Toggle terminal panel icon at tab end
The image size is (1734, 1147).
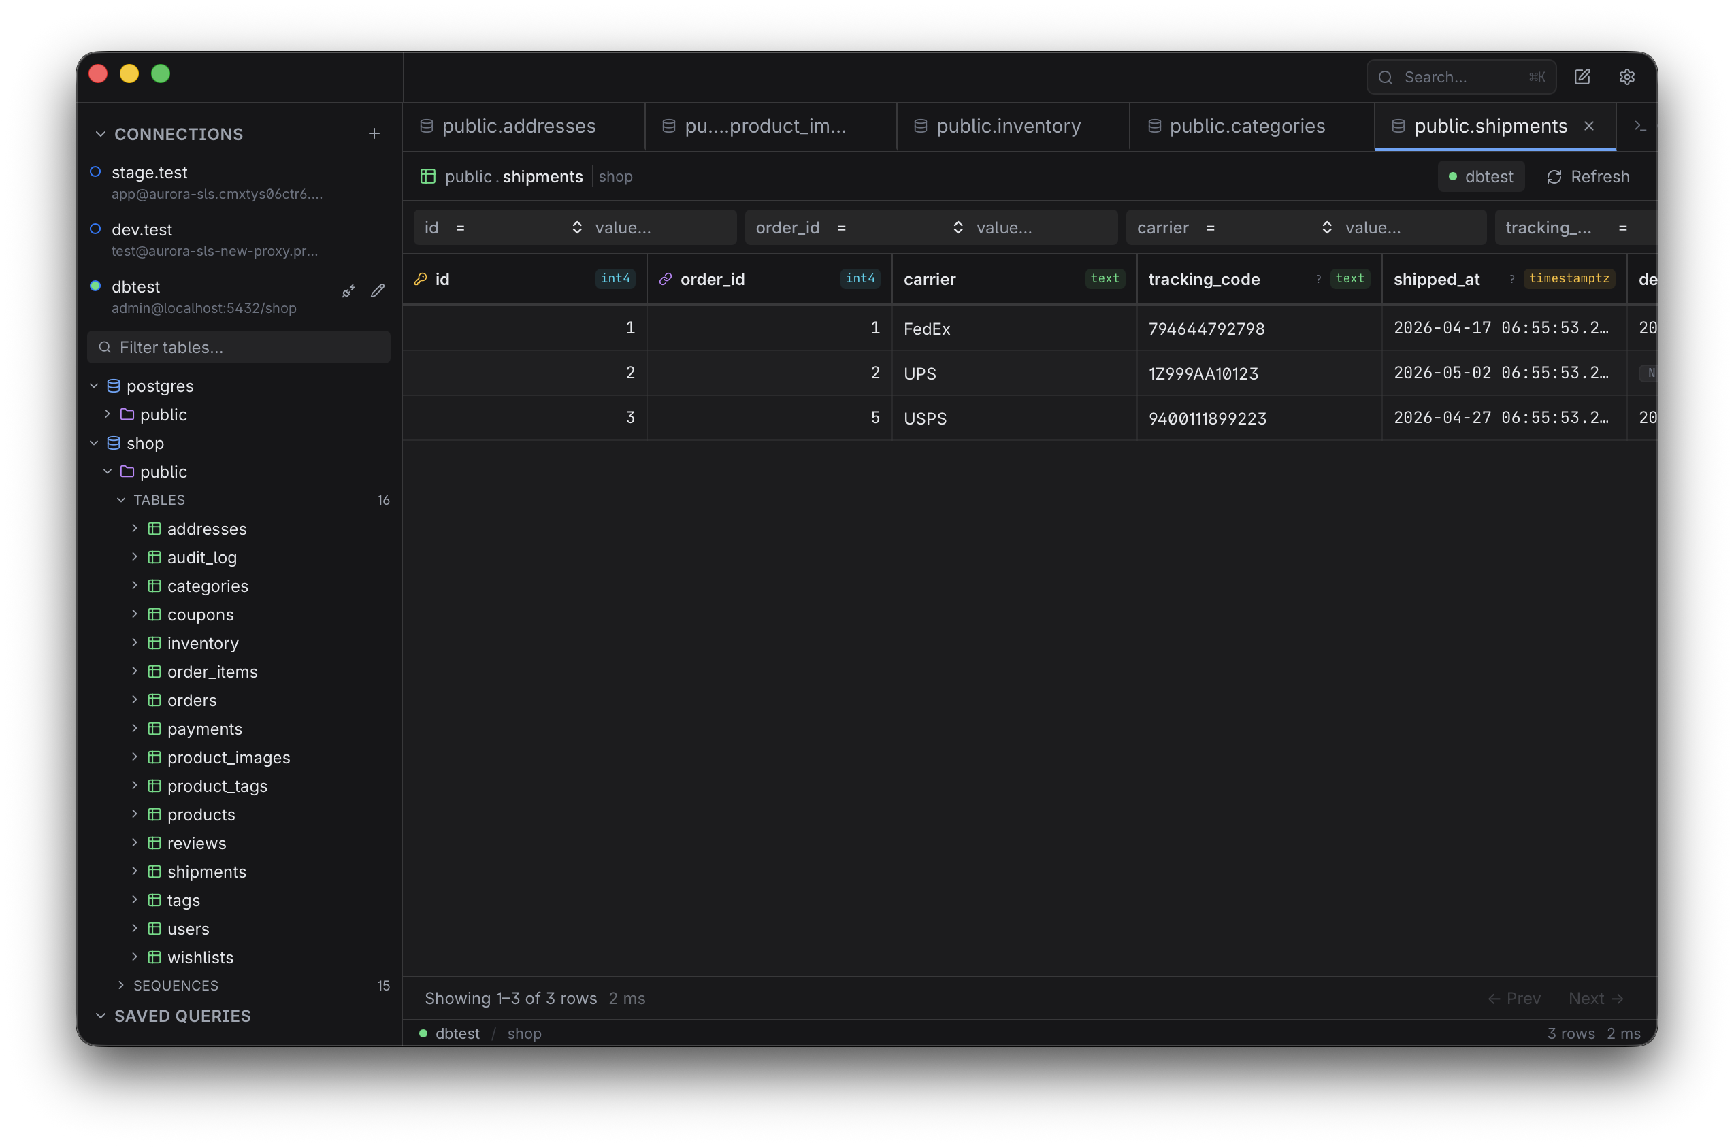[1639, 127]
